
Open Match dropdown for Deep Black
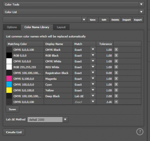point(93,96)
